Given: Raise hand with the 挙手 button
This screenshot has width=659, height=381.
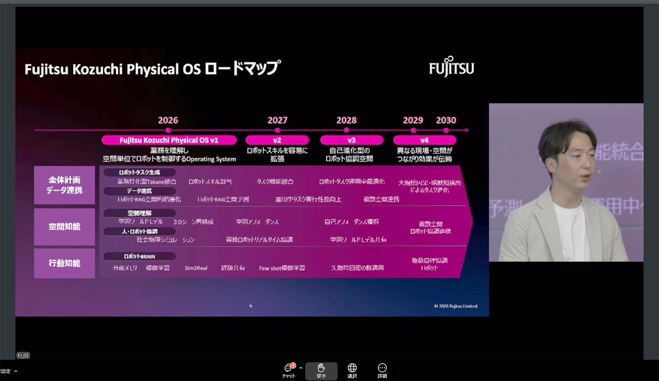Looking at the screenshot, I should 321,370.
